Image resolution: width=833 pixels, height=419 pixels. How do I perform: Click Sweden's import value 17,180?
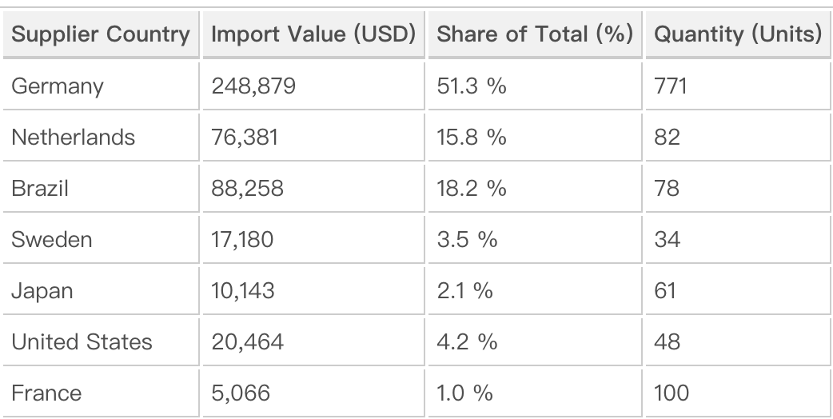[x=243, y=239]
